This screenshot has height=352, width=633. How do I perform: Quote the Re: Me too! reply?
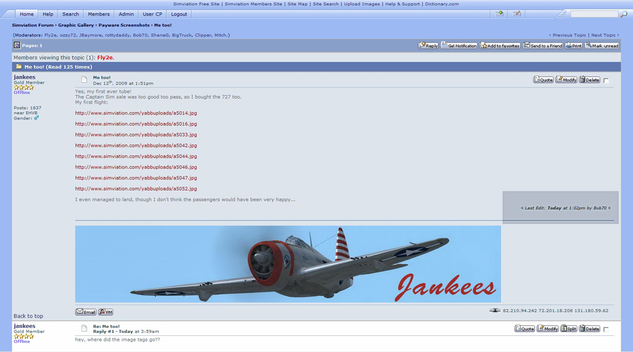(x=525, y=328)
